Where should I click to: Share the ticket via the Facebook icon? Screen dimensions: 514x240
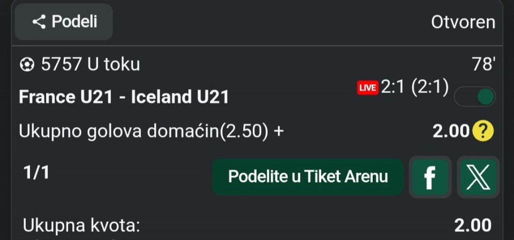430,177
